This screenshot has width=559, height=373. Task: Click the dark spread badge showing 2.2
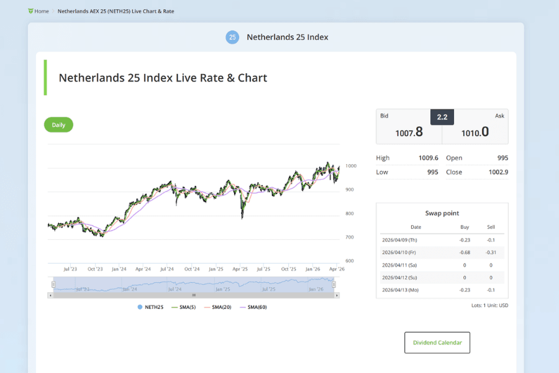[442, 117]
